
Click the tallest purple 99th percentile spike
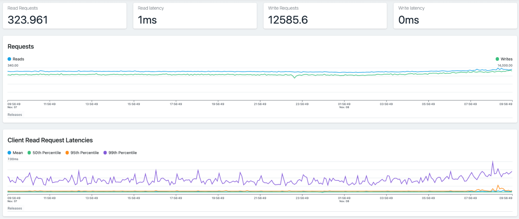(x=493, y=161)
